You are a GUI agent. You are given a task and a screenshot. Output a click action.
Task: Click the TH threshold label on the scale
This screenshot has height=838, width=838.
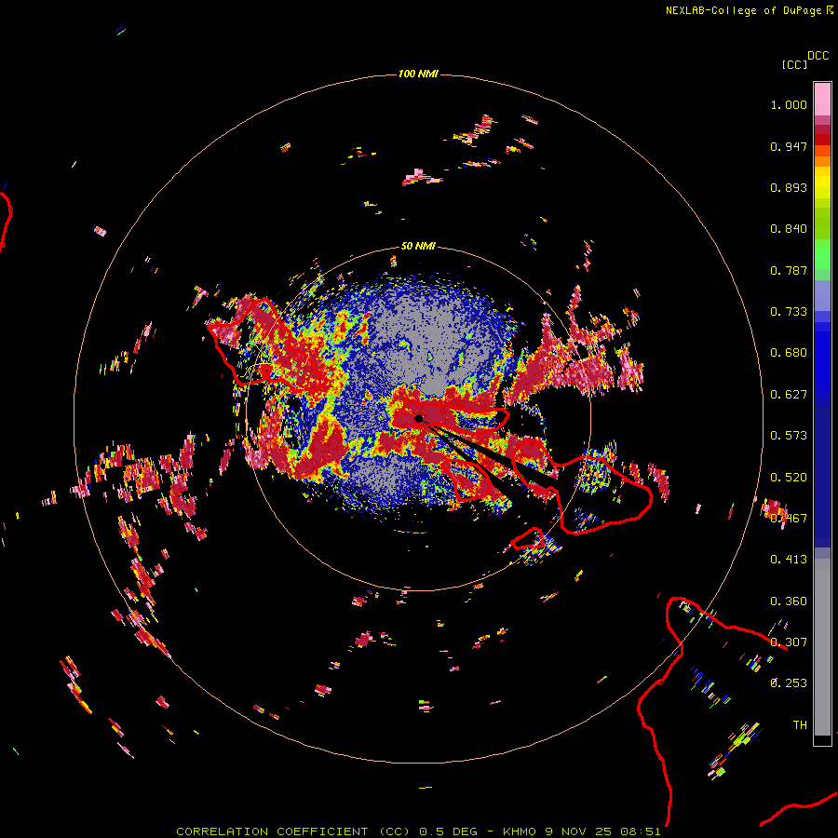point(800,725)
